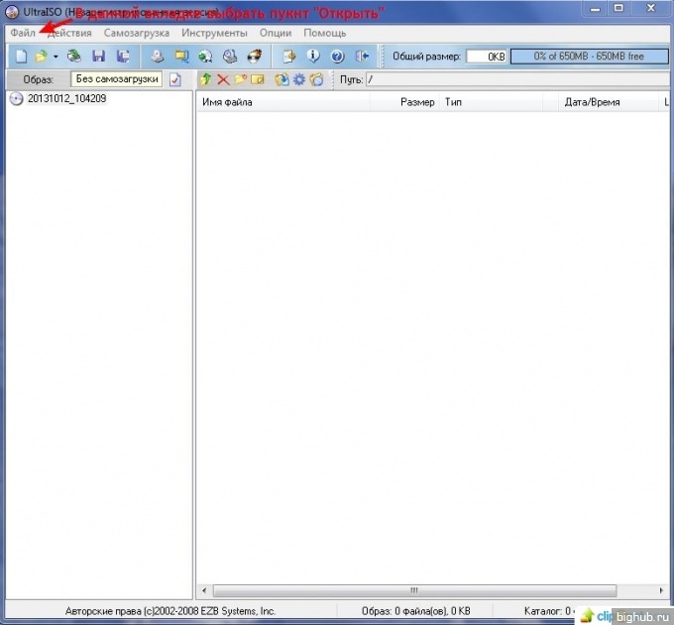Click the horizontal scrollbar thumb

414,590
